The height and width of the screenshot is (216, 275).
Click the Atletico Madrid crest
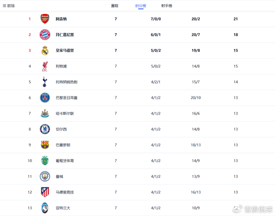click(x=45, y=192)
